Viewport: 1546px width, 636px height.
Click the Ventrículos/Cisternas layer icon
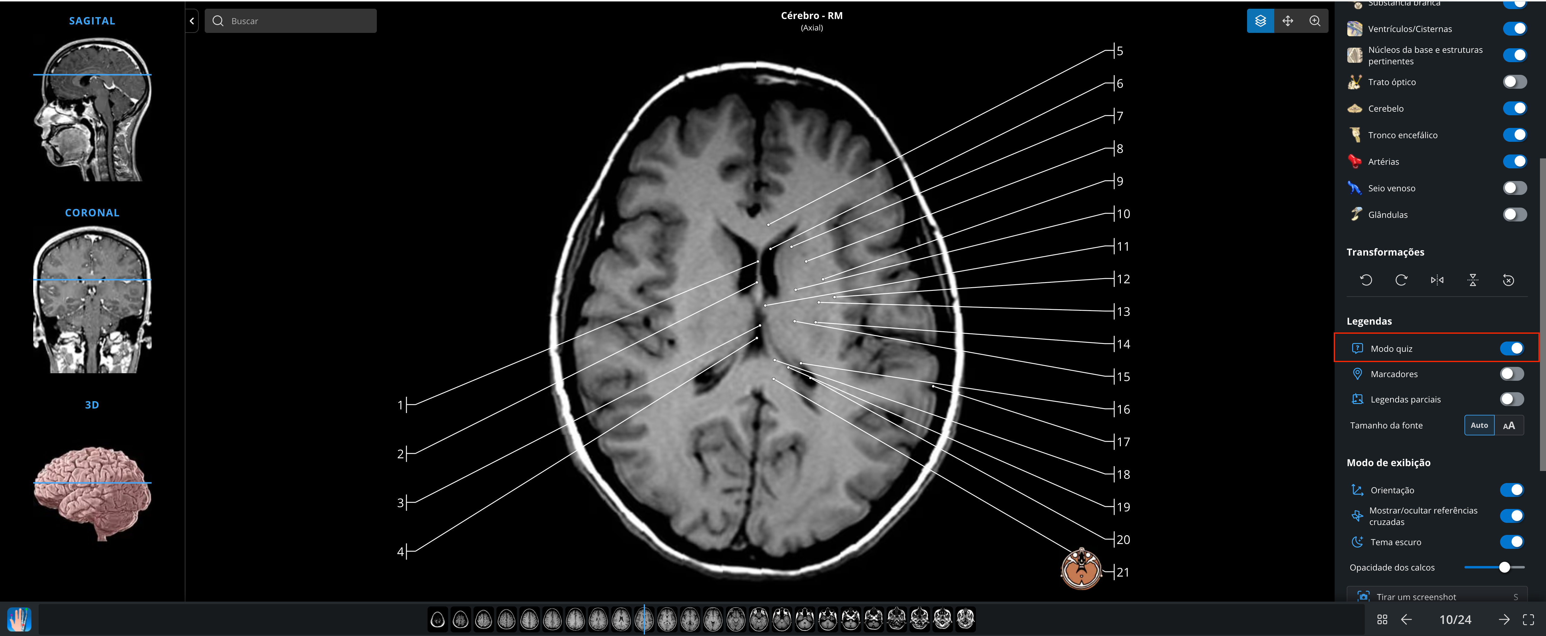(1355, 29)
